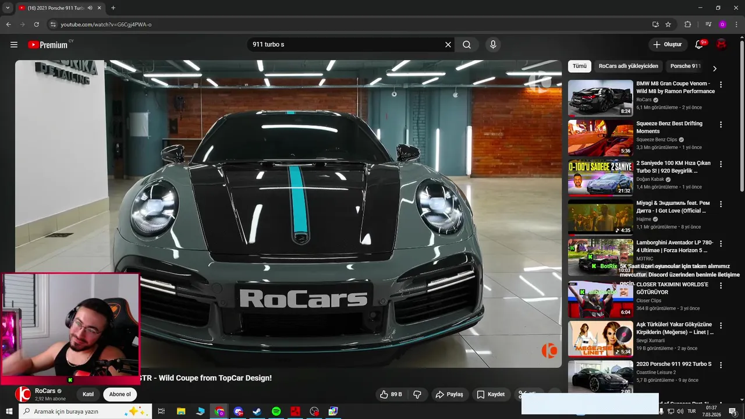Open the RoCars channel avatar
Image resolution: width=745 pixels, height=419 pixels.
pyautogui.click(x=23, y=394)
